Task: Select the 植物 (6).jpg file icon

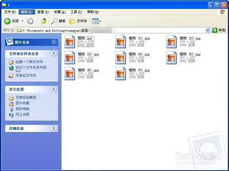Action: point(70,73)
